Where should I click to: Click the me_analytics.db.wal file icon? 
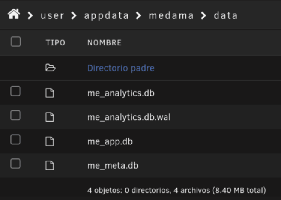pyautogui.click(x=50, y=117)
